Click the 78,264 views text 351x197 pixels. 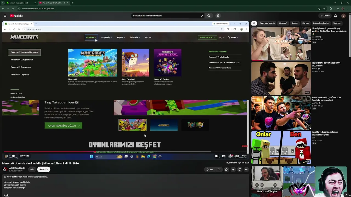click(231, 163)
